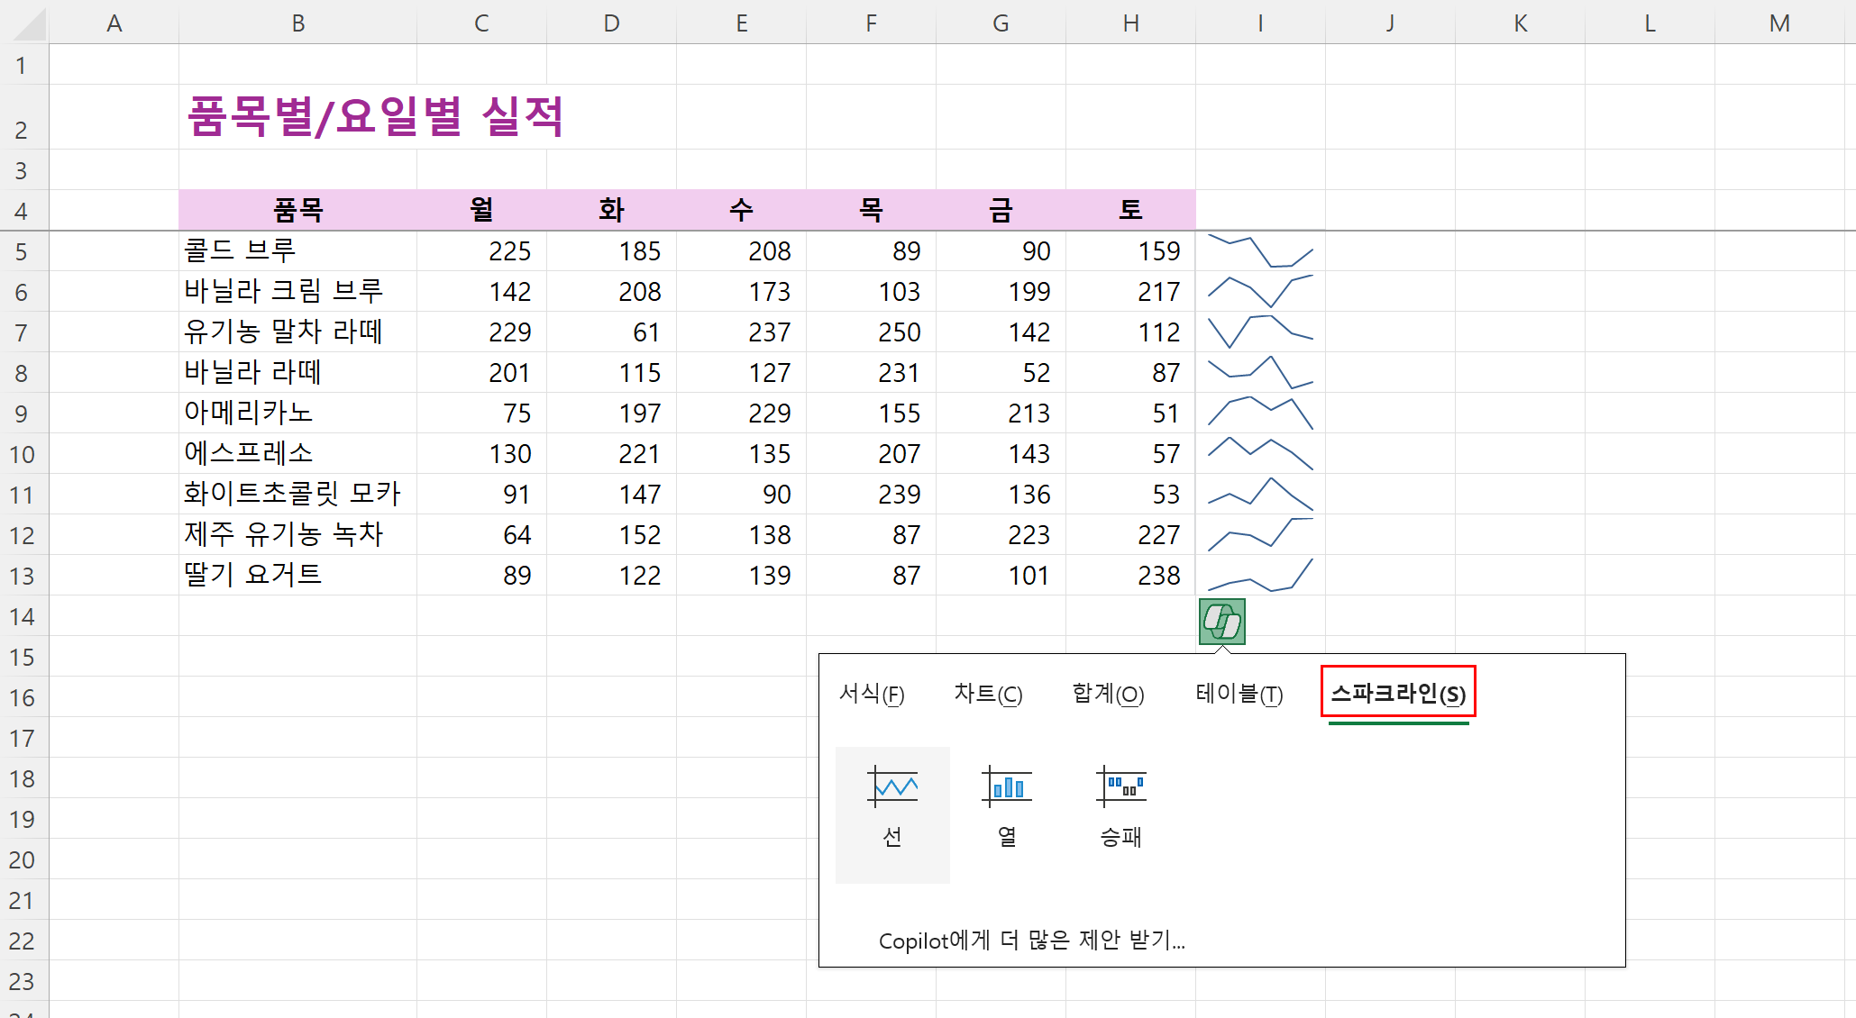1856x1018 pixels.
Task: Click the 품목 header cell
Action: click(x=297, y=211)
